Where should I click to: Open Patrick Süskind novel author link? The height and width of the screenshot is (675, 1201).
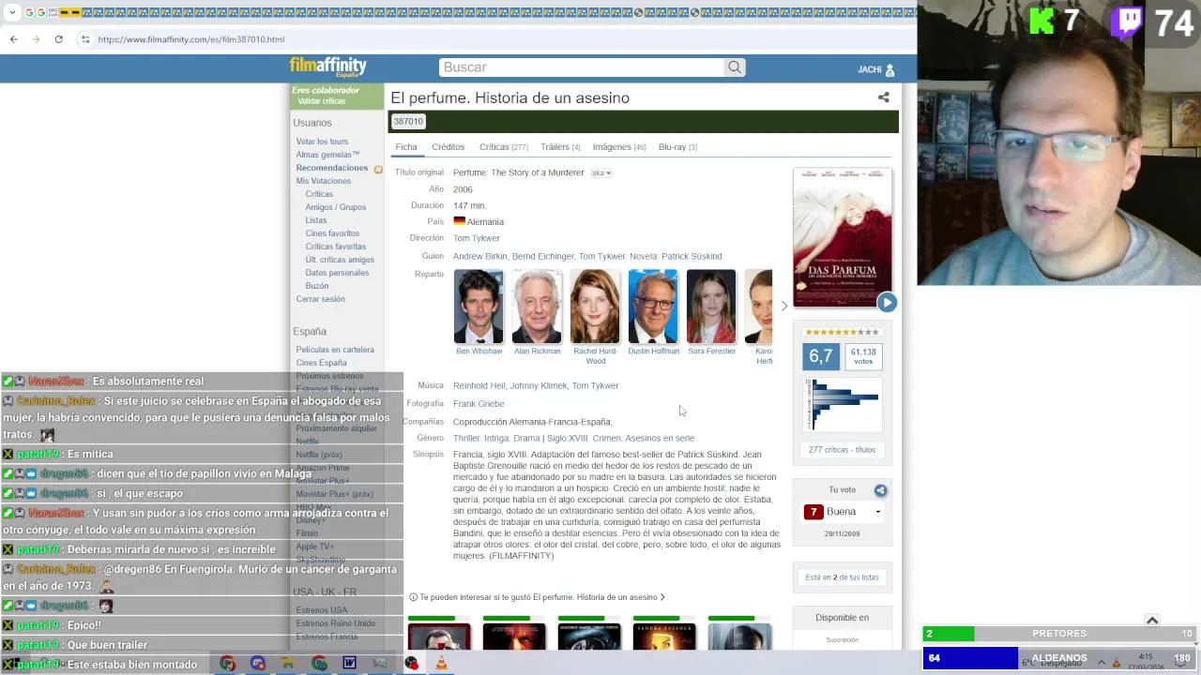[692, 256]
